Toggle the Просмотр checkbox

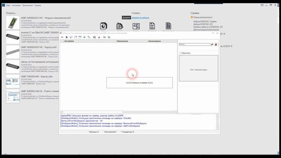[180, 53]
